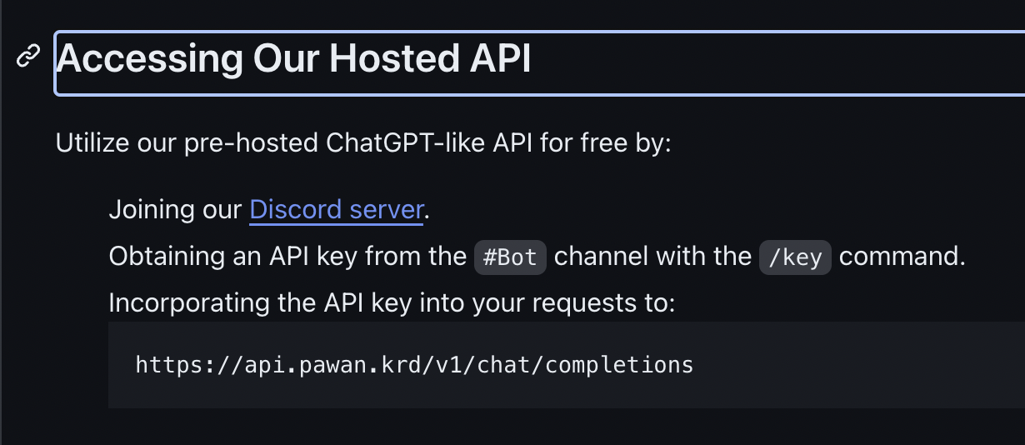Click the line Incorporating the API key
Image resolution: width=1025 pixels, height=445 pixels.
click(x=392, y=303)
